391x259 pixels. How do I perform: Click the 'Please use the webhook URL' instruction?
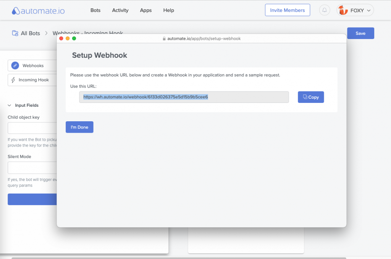point(175,75)
